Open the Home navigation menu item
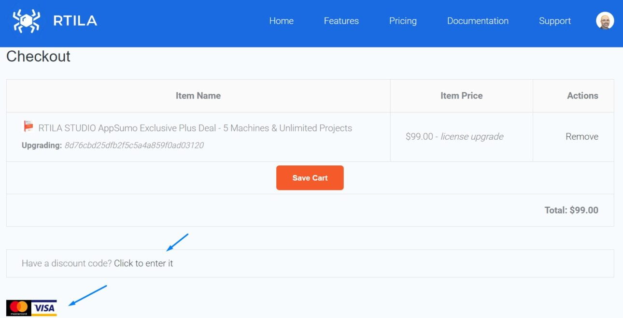This screenshot has height=318, width=623. click(x=281, y=21)
